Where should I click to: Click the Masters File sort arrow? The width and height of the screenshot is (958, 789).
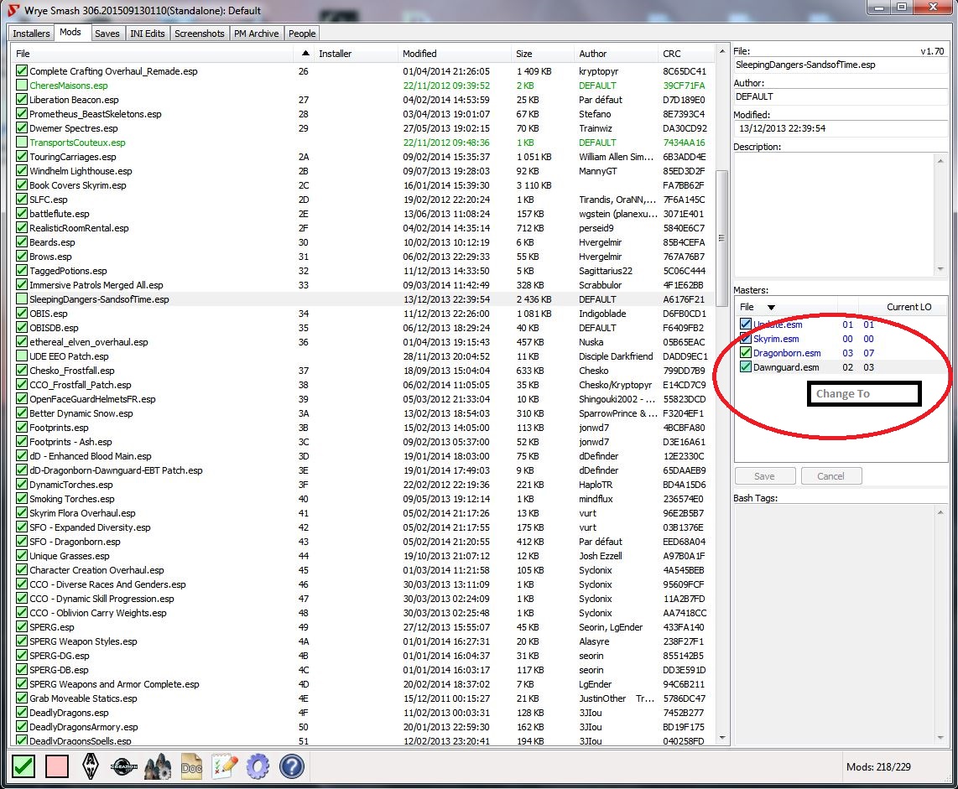point(771,307)
